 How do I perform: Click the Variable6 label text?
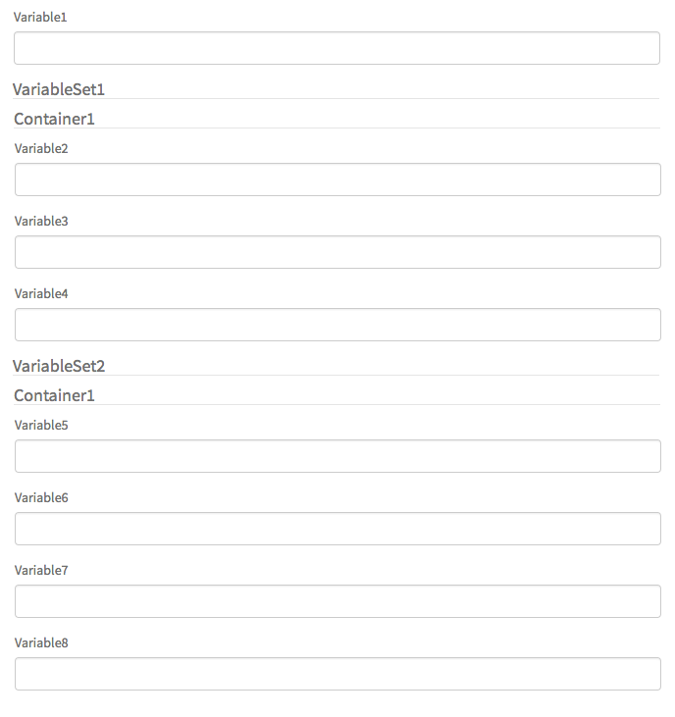click(41, 498)
